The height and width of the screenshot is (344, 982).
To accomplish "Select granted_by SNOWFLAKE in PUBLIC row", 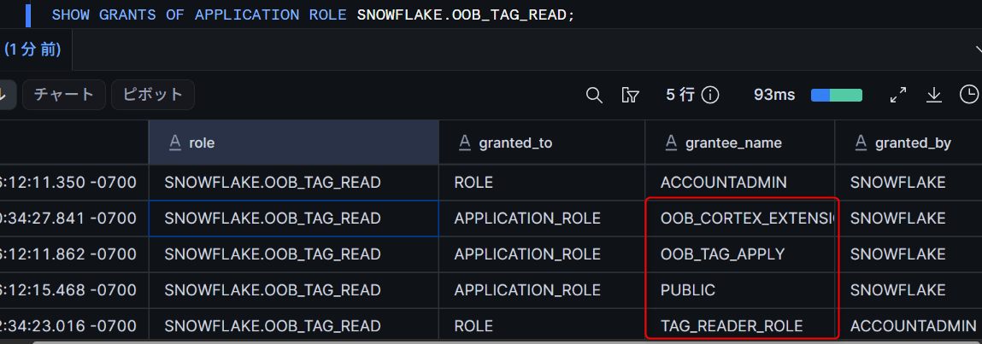I will click(908, 290).
